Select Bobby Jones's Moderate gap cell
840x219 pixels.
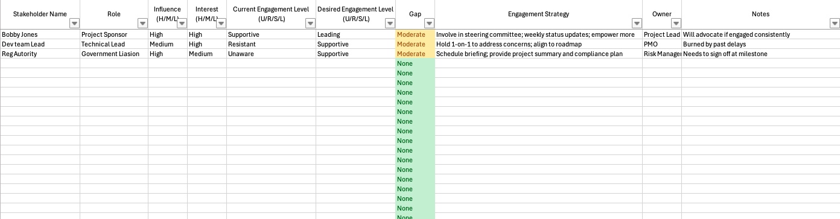(415, 34)
